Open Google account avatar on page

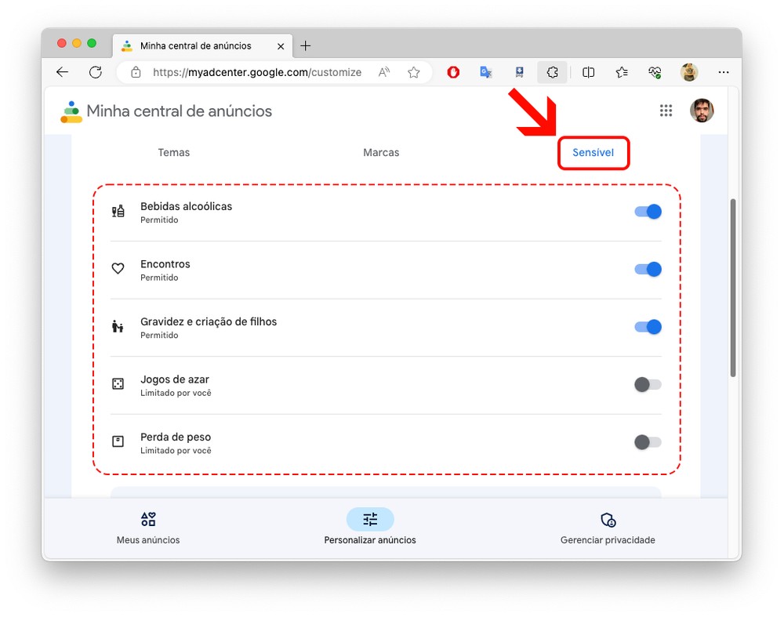click(702, 111)
